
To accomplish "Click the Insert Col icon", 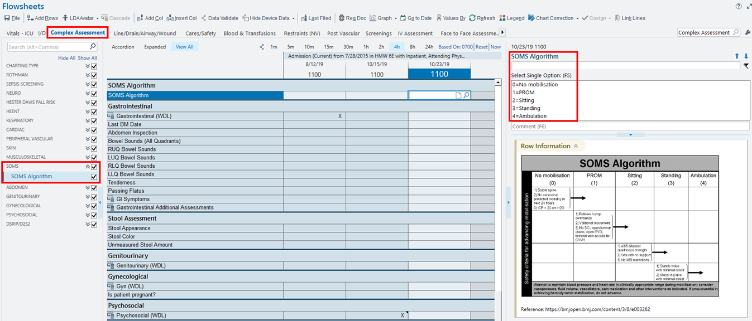I will (170, 18).
